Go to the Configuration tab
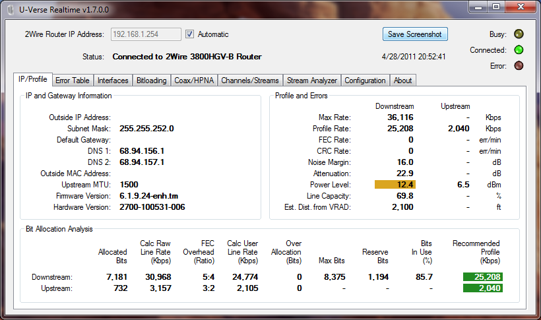This screenshot has width=541, height=320. tap(365, 80)
